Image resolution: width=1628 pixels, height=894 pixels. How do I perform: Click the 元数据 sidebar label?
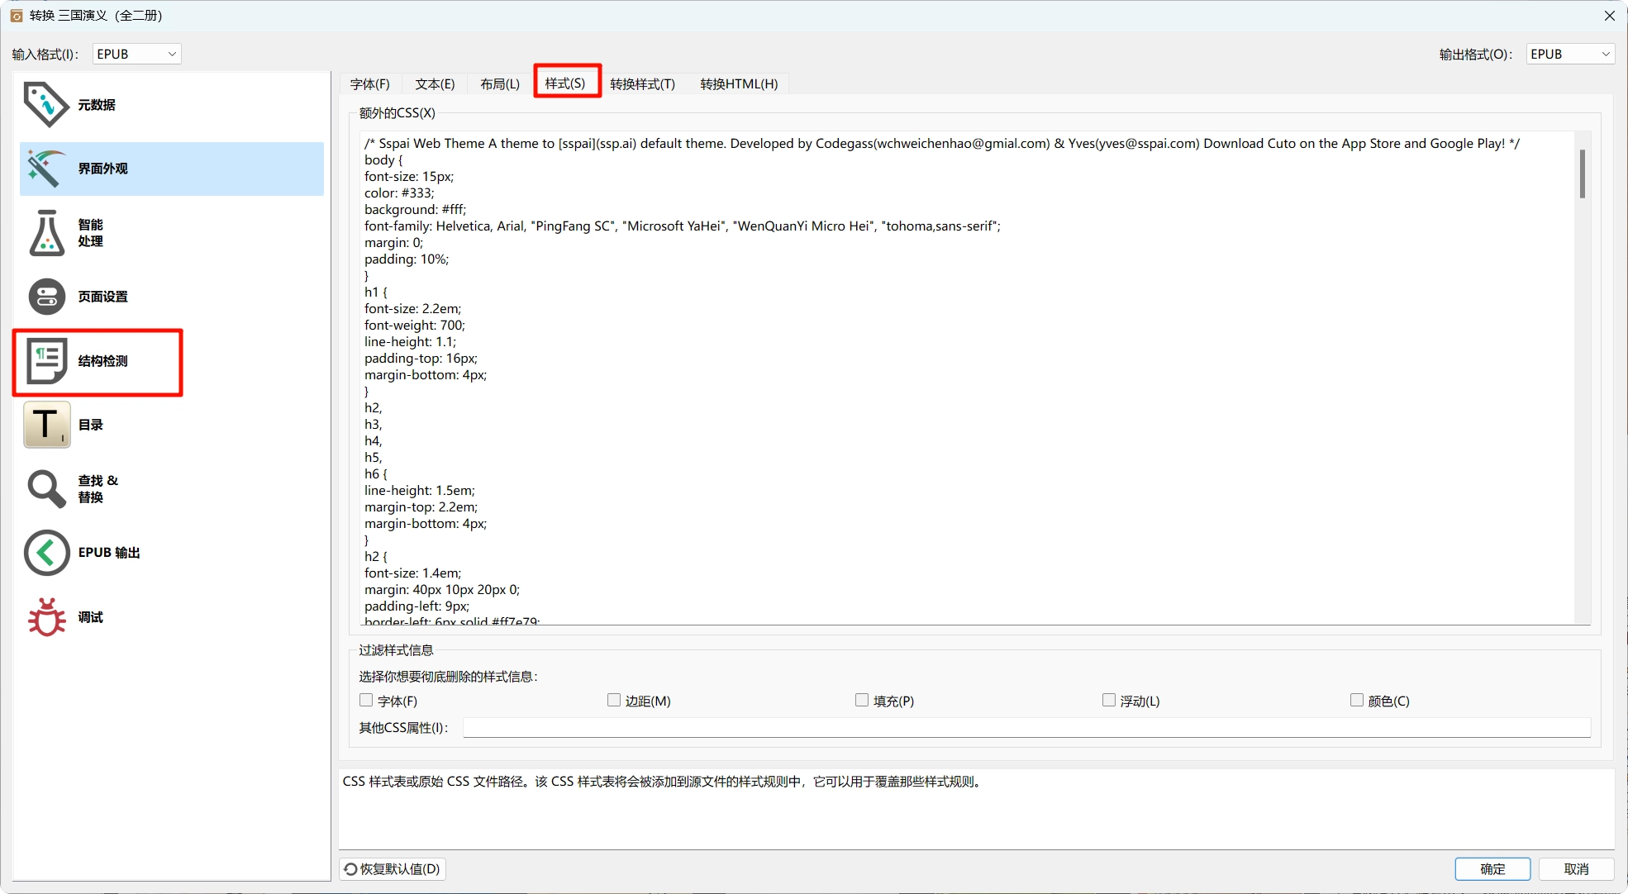(x=97, y=105)
